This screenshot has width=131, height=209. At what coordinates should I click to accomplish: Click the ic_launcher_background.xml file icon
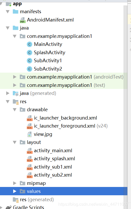[x=30, y=118]
